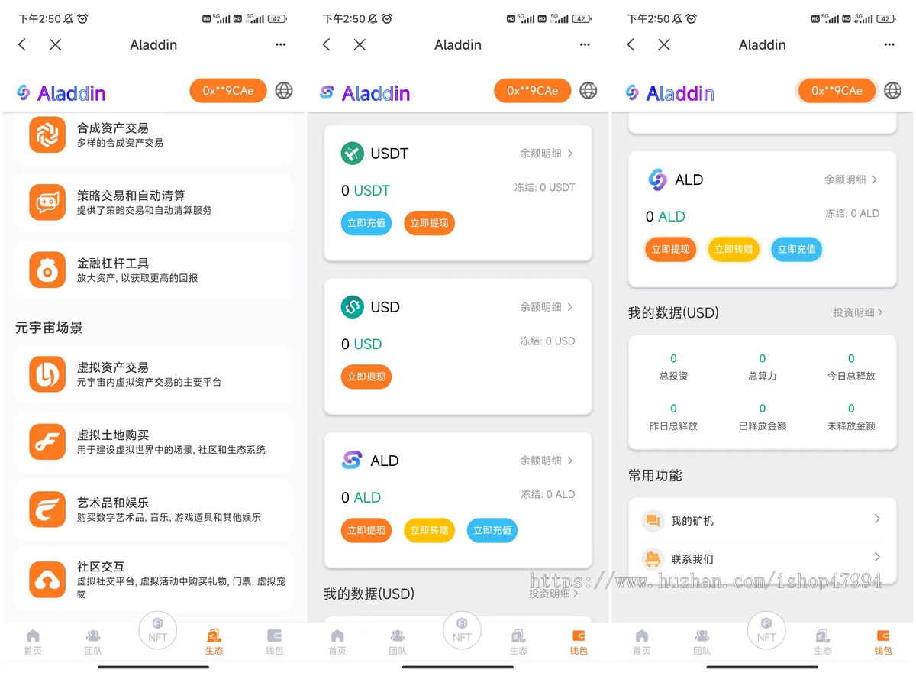Image resolution: width=916 pixels, height=676 pixels.
Task: Go back with arrow in right screen
Action: pyautogui.click(x=631, y=45)
